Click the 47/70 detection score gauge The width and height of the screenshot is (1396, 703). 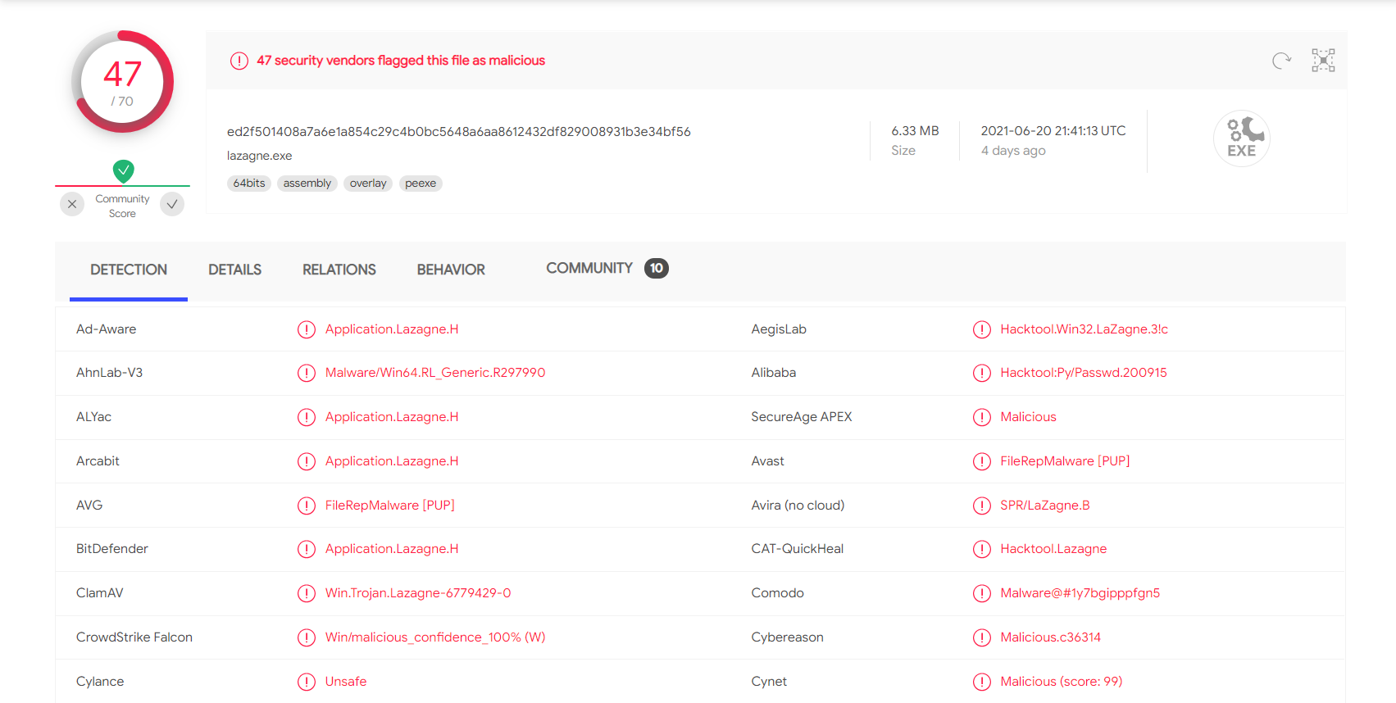(123, 82)
